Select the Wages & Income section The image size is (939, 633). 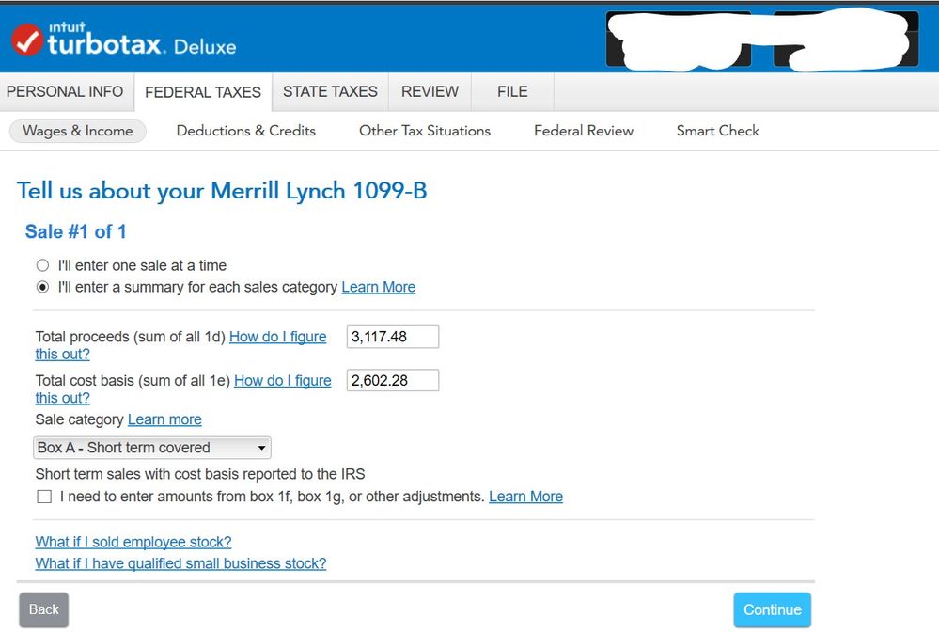tap(78, 131)
